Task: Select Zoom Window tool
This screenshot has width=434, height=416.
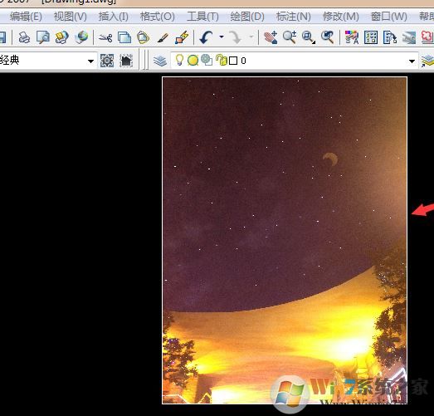Action: (309, 37)
